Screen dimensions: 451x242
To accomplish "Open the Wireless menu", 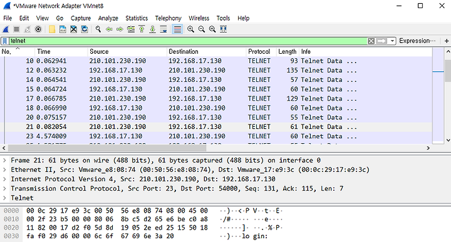I will pos(199,18).
